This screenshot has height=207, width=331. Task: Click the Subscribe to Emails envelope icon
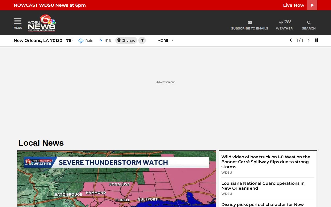pyautogui.click(x=250, y=23)
